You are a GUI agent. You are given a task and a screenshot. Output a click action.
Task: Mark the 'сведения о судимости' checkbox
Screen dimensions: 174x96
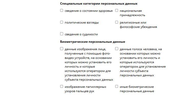(62, 34)
